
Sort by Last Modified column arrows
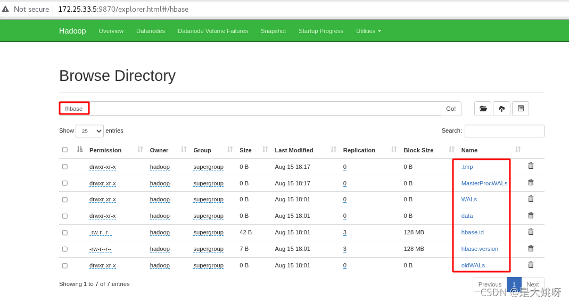pos(334,150)
